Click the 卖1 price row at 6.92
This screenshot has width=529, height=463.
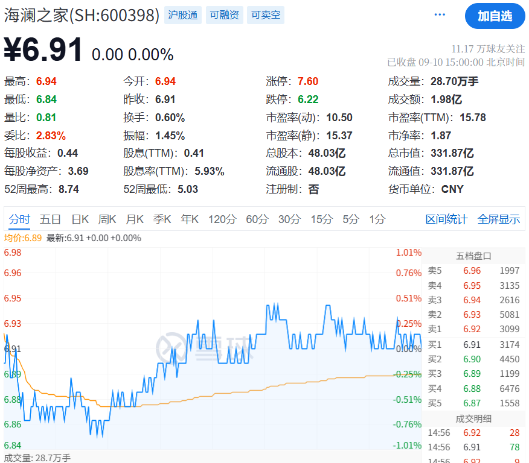(473, 329)
